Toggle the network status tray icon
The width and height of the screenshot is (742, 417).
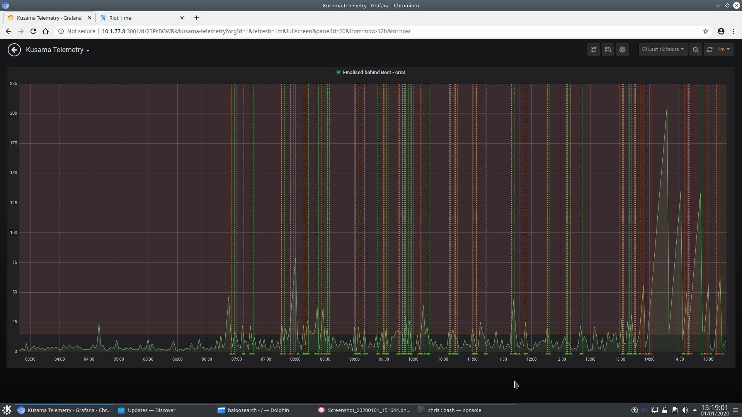655,410
